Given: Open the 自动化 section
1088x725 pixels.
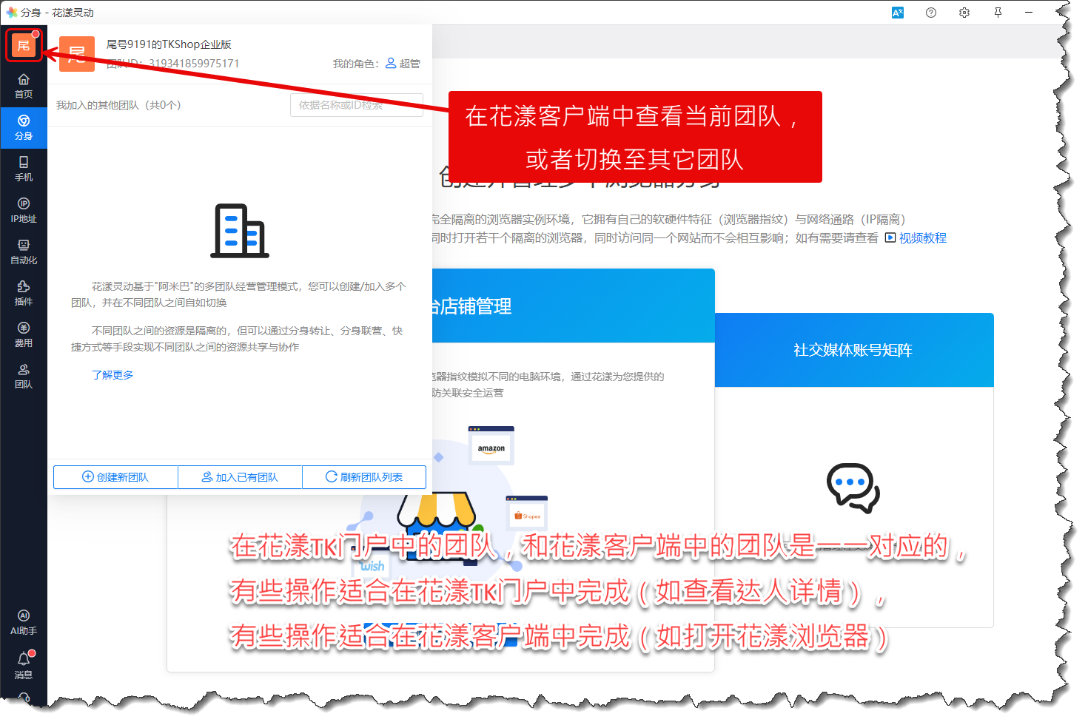Looking at the screenshot, I should pyautogui.click(x=24, y=252).
